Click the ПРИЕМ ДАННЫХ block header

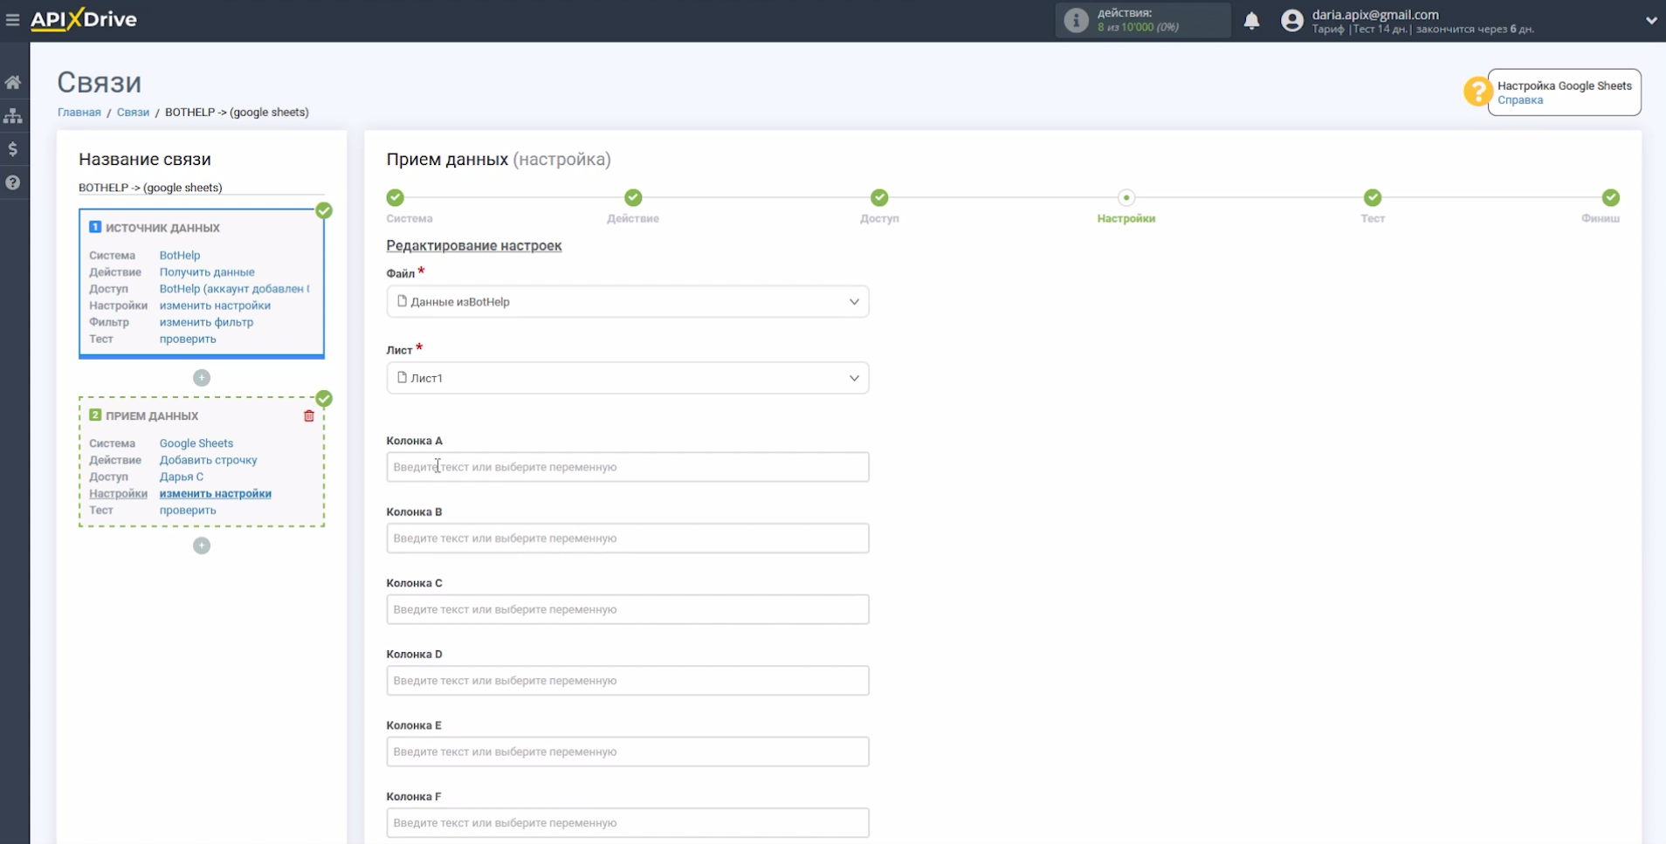(x=152, y=416)
